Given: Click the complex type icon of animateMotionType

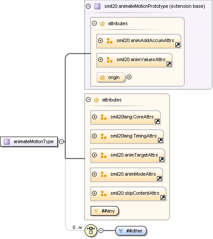Looking at the screenshot, I should (x=7, y=141).
